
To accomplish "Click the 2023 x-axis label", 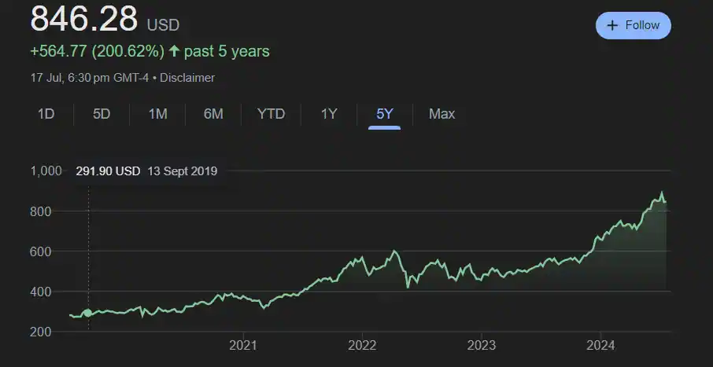I will (x=481, y=346).
